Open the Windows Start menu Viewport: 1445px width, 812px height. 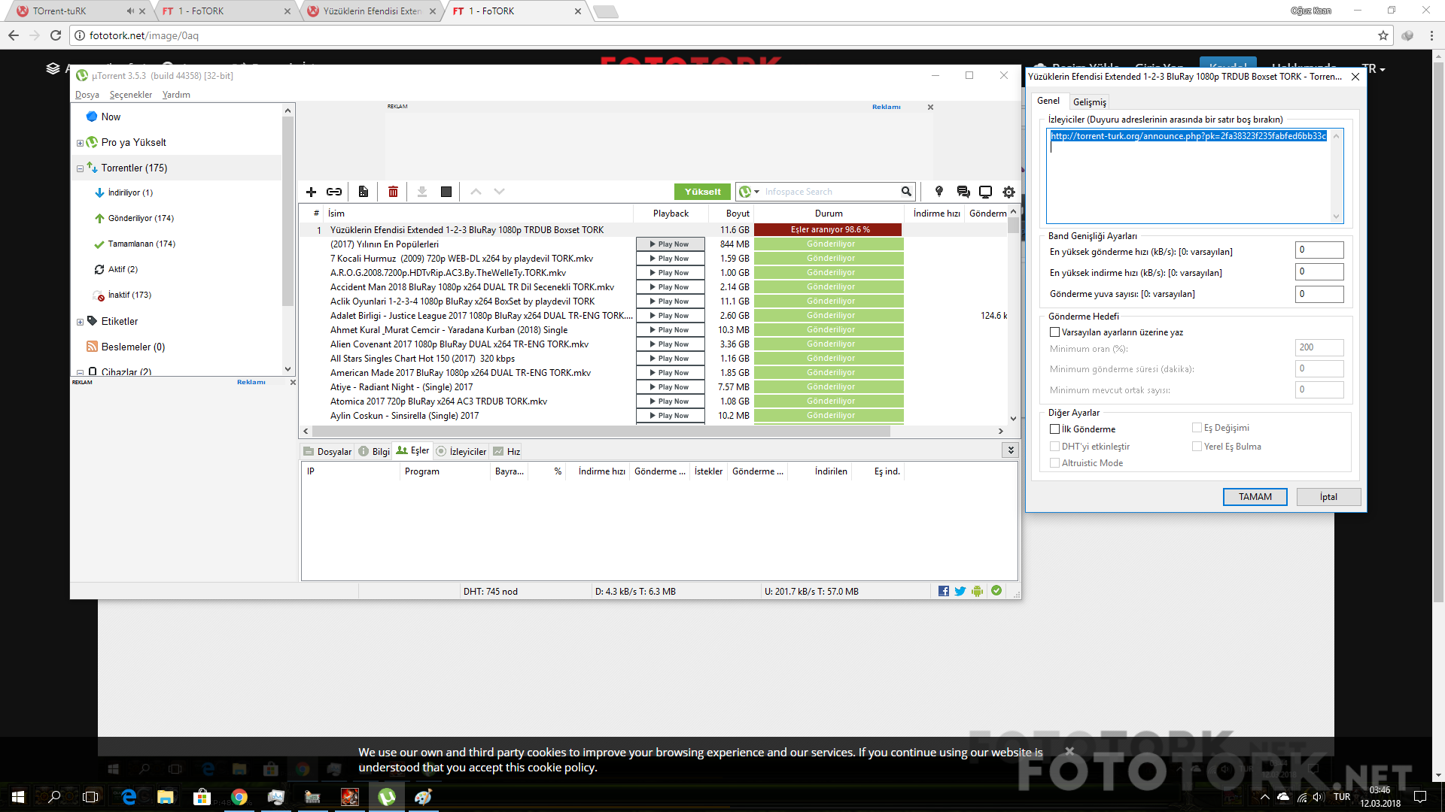pos(18,797)
